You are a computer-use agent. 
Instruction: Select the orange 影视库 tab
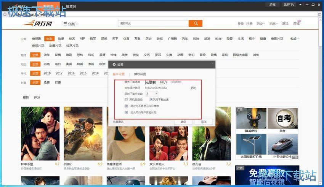[48, 6]
